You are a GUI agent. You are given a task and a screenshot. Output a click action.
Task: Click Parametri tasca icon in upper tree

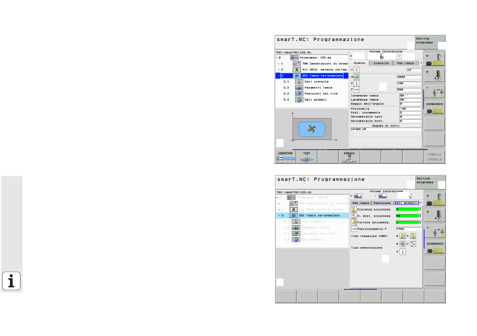pyautogui.click(x=299, y=87)
